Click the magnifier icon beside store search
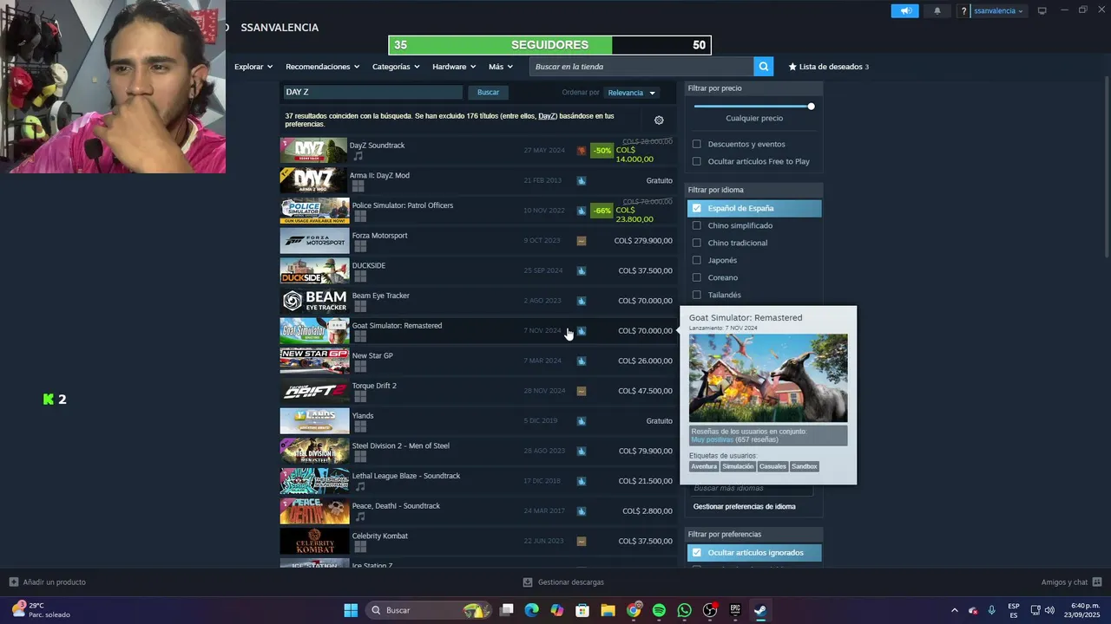 tap(763, 67)
